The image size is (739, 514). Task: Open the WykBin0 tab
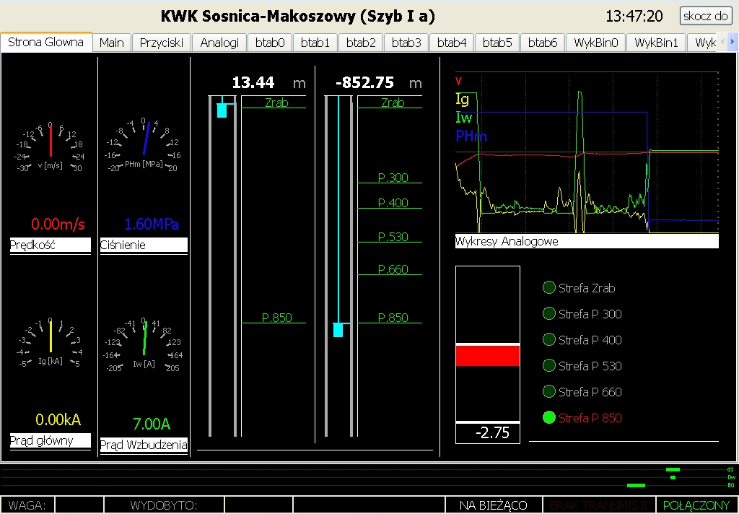[x=595, y=43]
